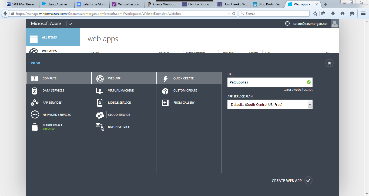Screen dimensions: 369x196
Task: Select From Gallery plus icon
Action: click(165, 103)
